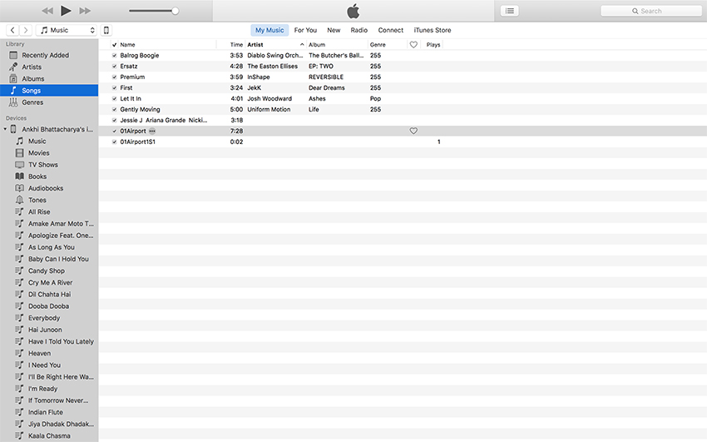Screen dimensions: 707x442
Task: Click the back navigation arrow button
Action: pyautogui.click(x=12, y=30)
